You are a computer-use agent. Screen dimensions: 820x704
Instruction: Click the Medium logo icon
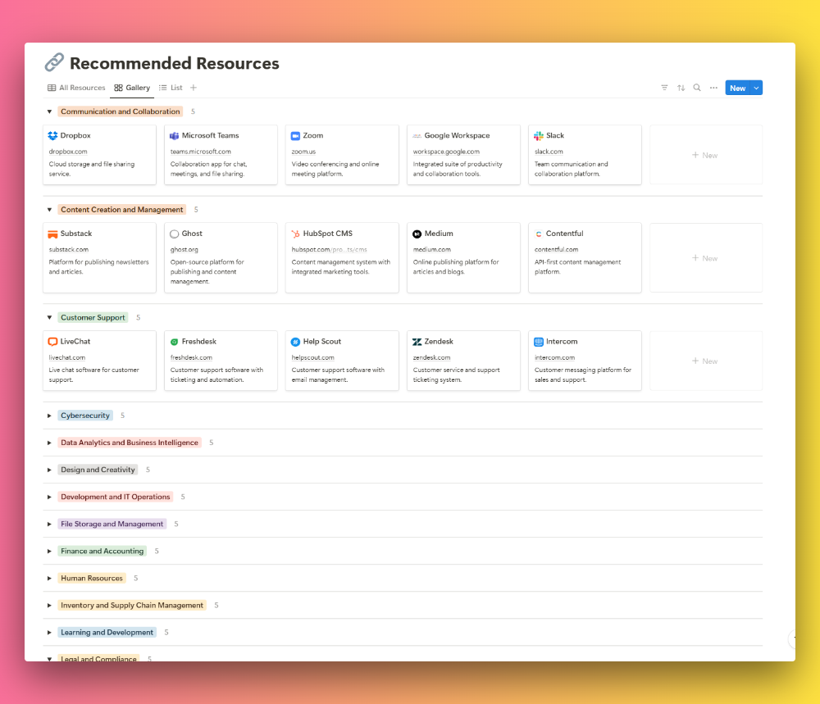417,234
